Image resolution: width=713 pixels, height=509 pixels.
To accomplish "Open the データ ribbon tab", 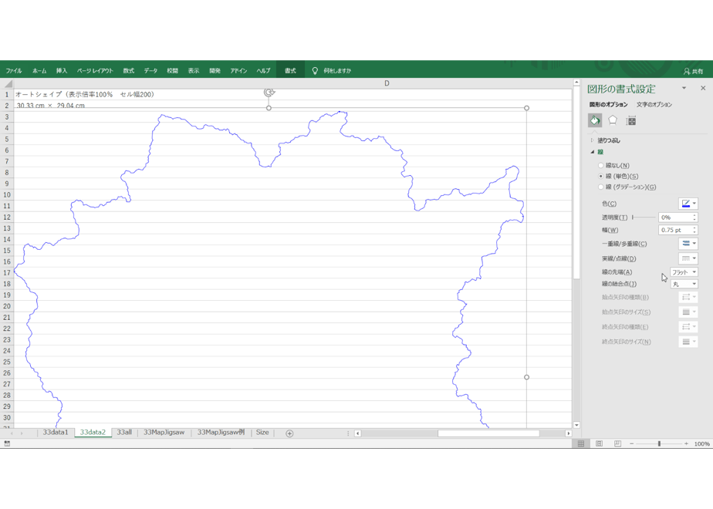I will 150,71.
